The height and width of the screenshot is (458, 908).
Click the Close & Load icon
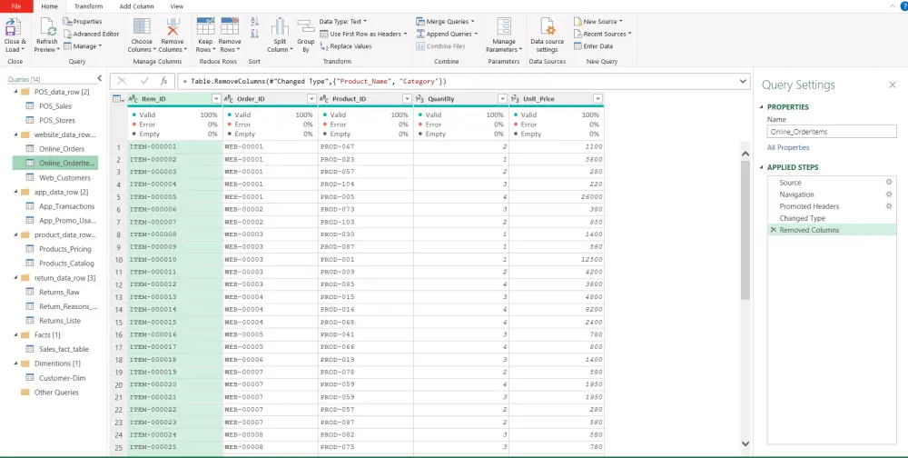[14, 27]
